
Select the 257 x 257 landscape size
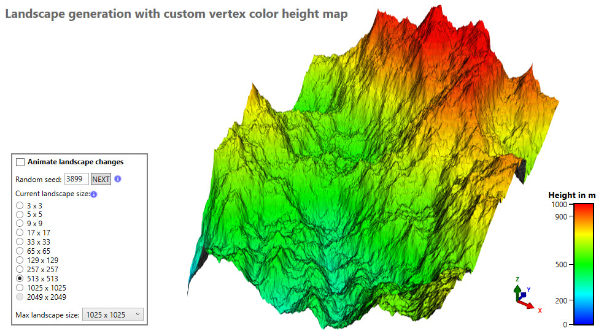pyautogui.click(x=20, y=270)
